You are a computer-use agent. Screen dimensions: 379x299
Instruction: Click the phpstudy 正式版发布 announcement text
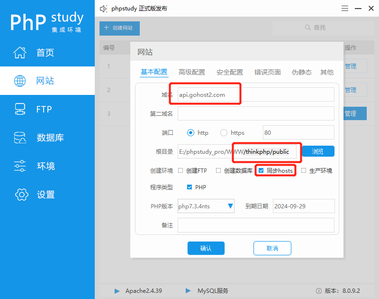pyautogui.click(x=139, y=9)
